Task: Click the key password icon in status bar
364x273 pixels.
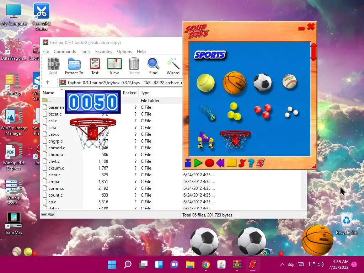Action: tap(51, 214)
